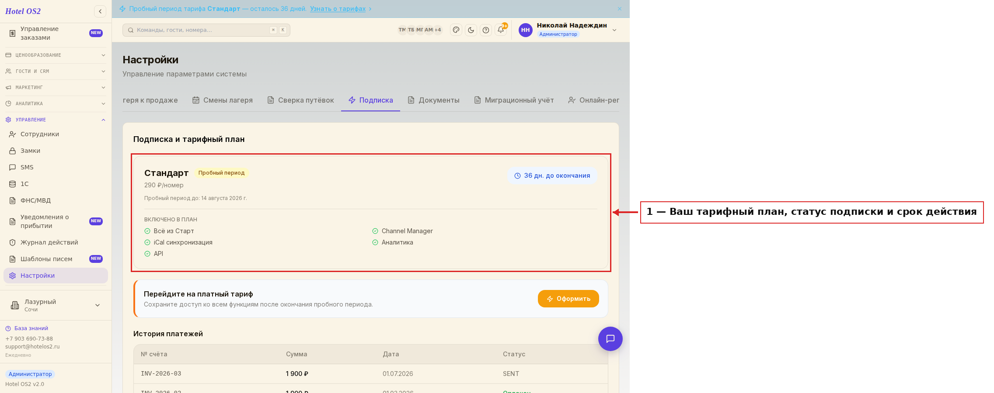This screenshot has width=994, height=393.
Task: Click the Дата column header
Action: click(x=391, y=354)
